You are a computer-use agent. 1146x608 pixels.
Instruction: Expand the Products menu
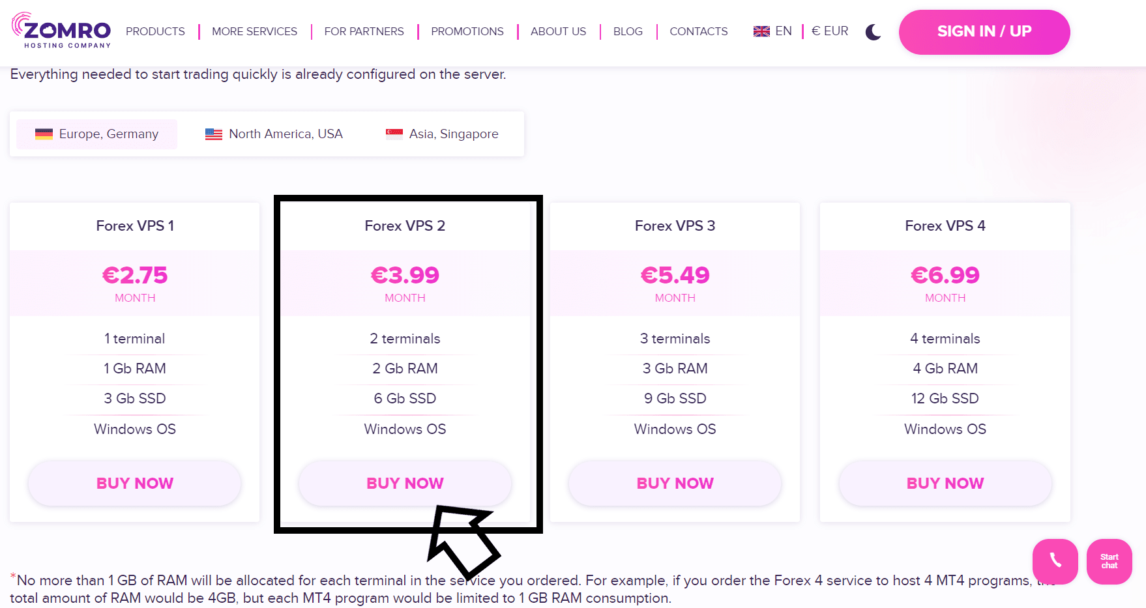pos(155,31)
